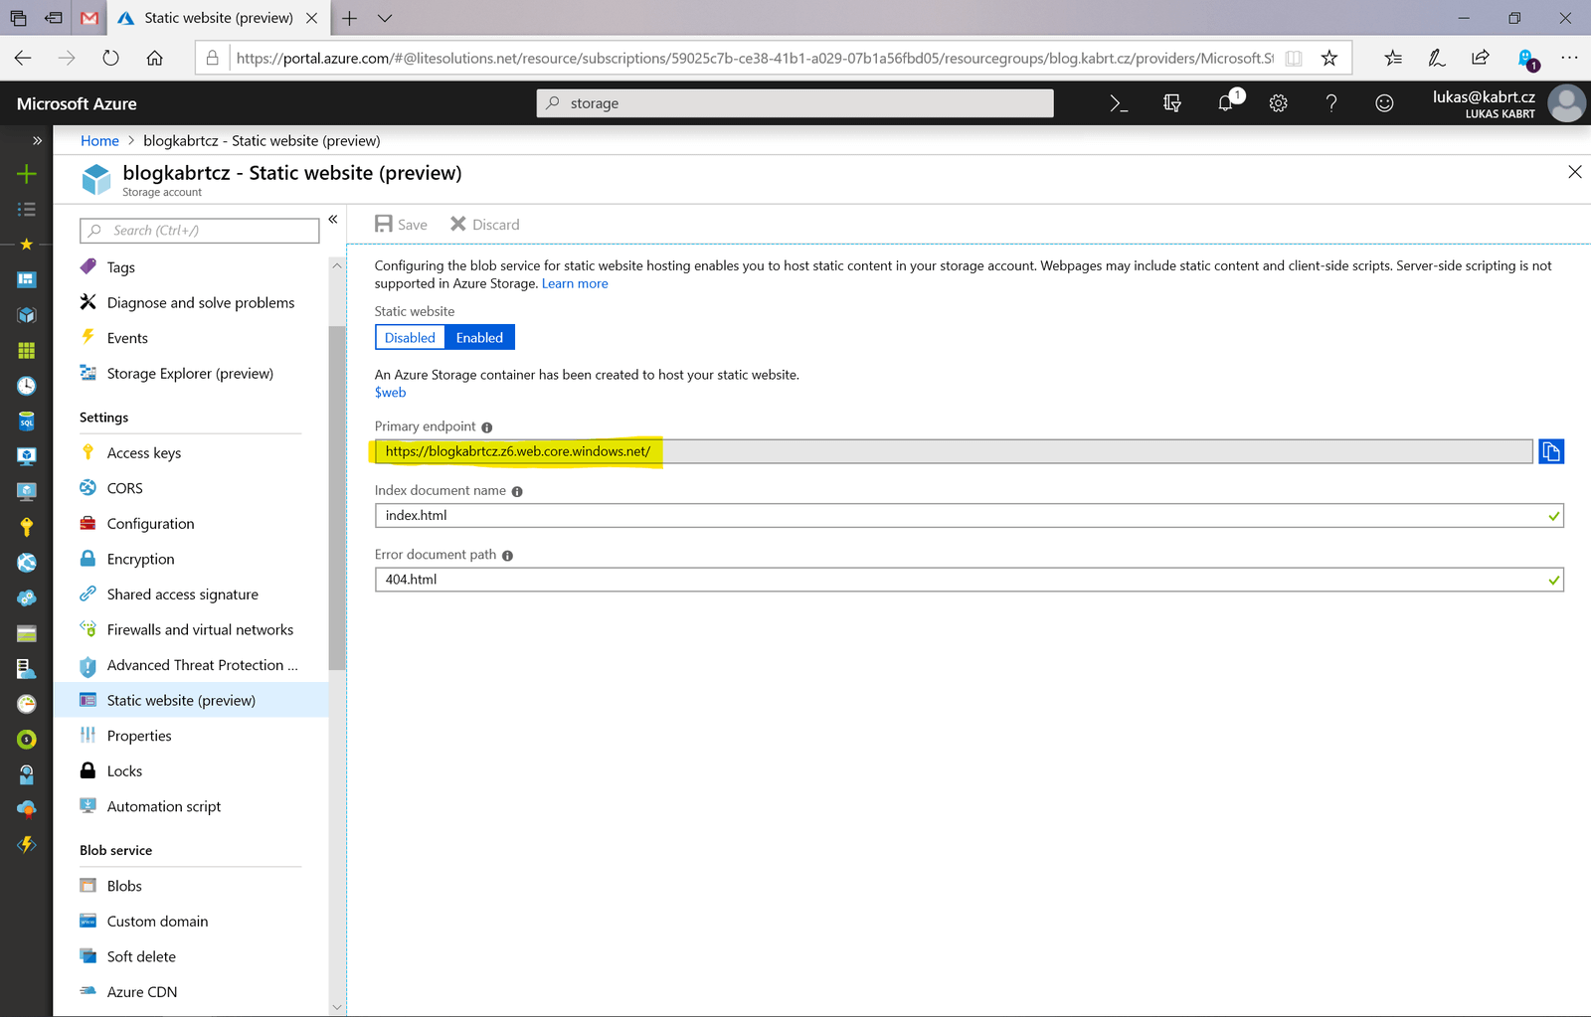Collapse the resource menu with double chevron
Viewport: 1591px width, 1017px height.
click(x=333, y=220)
